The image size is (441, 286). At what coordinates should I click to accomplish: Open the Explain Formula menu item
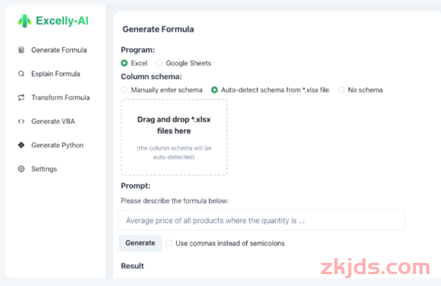56,74
